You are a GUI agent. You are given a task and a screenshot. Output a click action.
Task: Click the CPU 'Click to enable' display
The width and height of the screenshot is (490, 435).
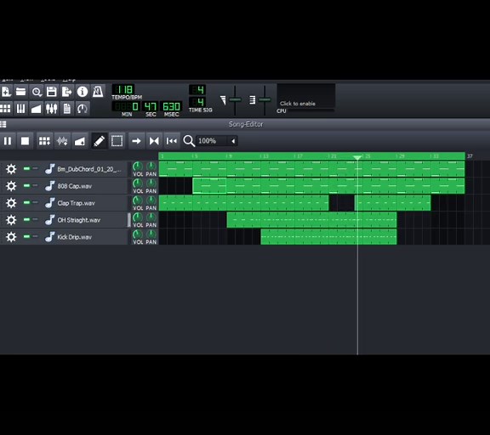(306, 96)
